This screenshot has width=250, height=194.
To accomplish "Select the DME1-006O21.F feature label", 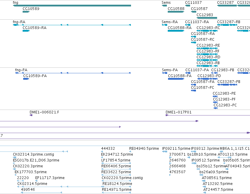I will pos(44,112).
